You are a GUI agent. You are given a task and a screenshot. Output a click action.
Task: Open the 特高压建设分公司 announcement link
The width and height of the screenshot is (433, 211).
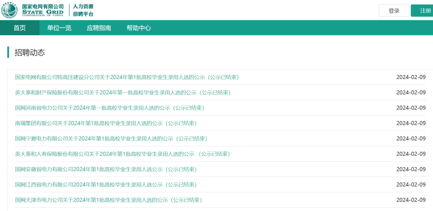[127, 77]
